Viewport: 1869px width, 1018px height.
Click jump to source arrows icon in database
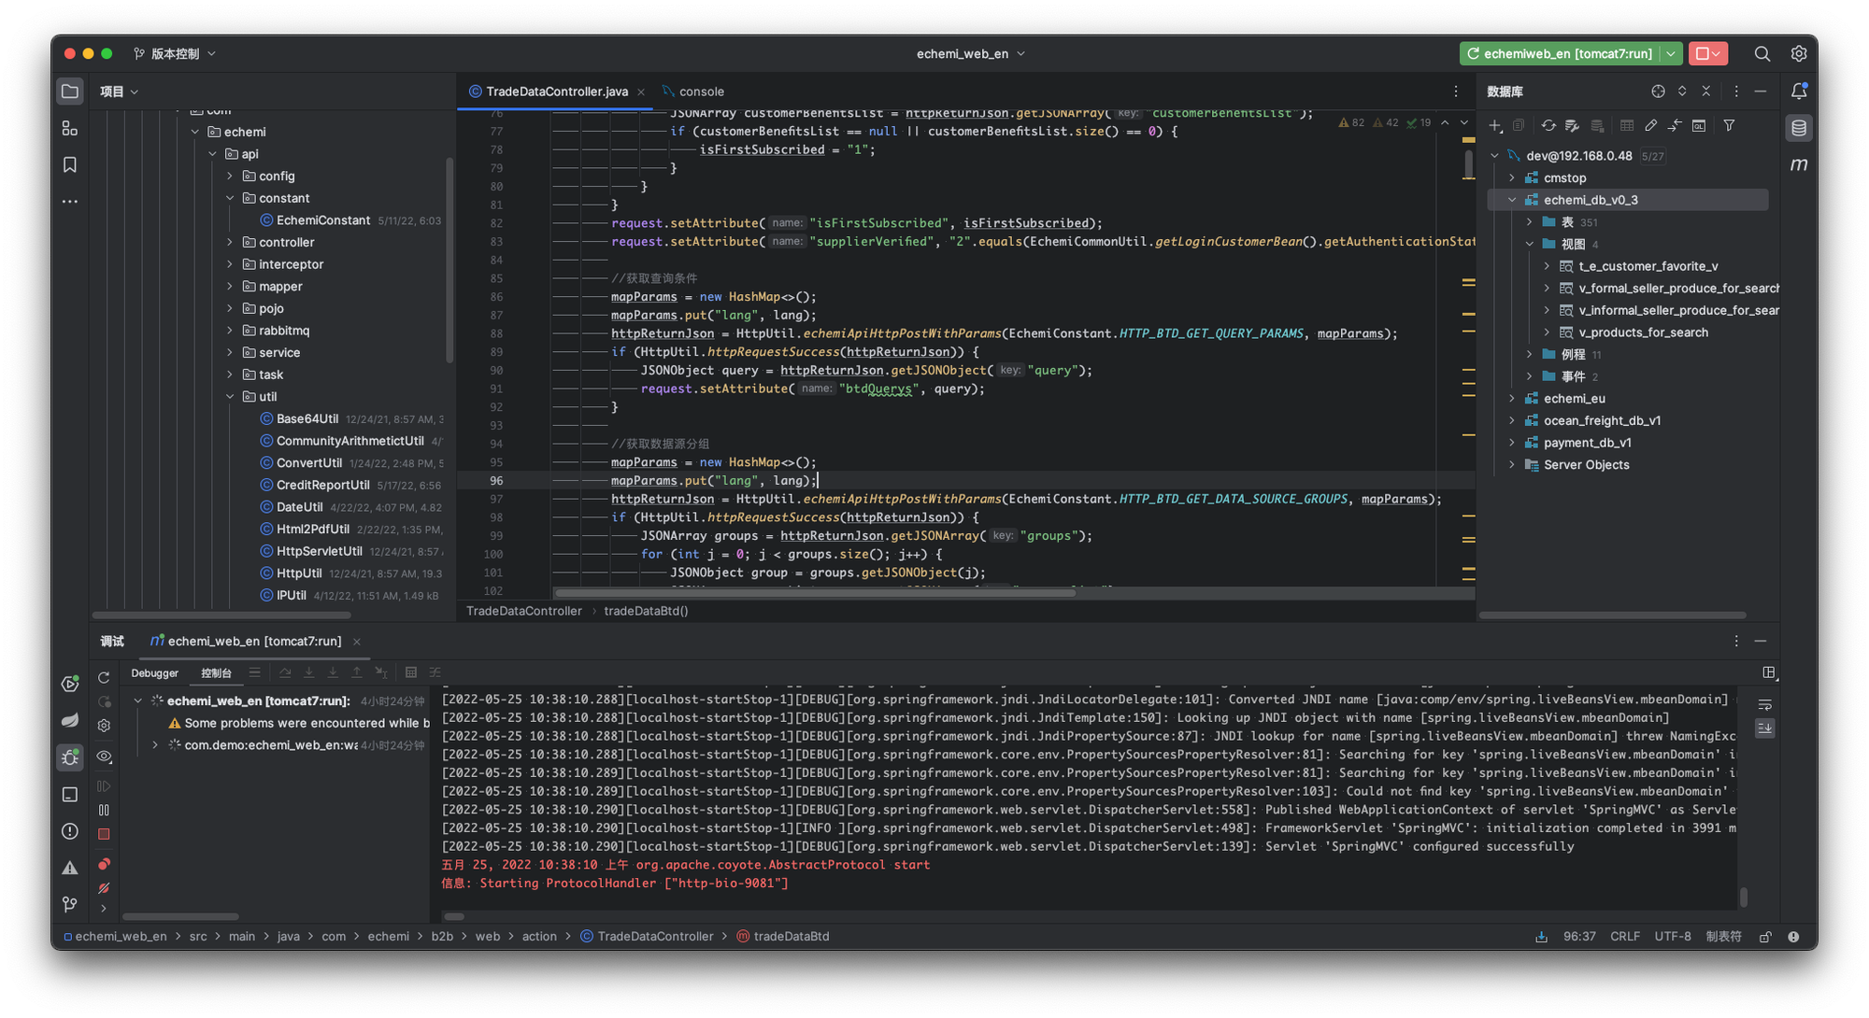point(1675,125)
